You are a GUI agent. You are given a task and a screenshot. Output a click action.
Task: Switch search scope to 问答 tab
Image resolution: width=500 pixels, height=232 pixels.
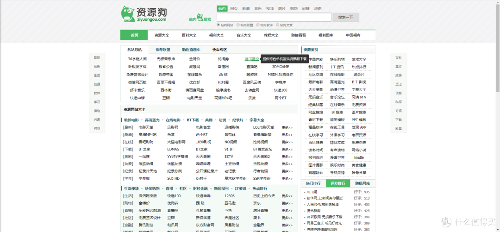point(306,9)
